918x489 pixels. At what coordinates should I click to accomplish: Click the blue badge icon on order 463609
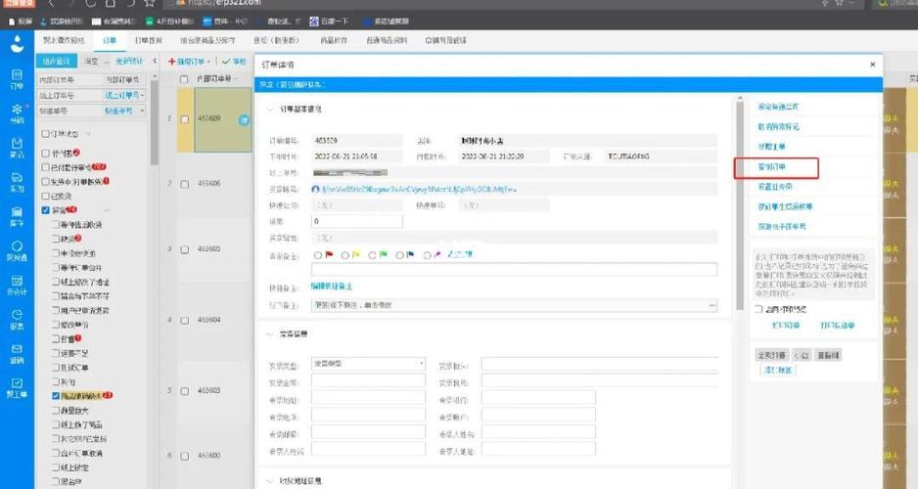244,120
